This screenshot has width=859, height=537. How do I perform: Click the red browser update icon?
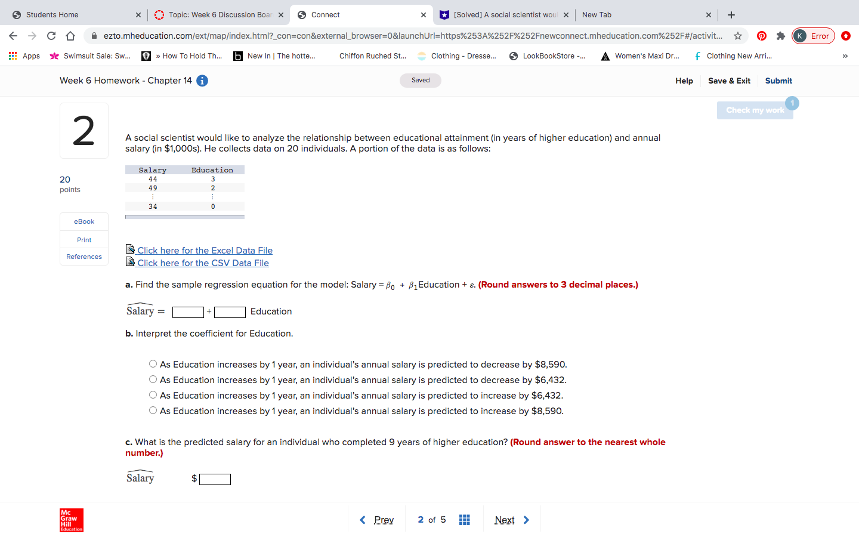(x=846, y=36)
